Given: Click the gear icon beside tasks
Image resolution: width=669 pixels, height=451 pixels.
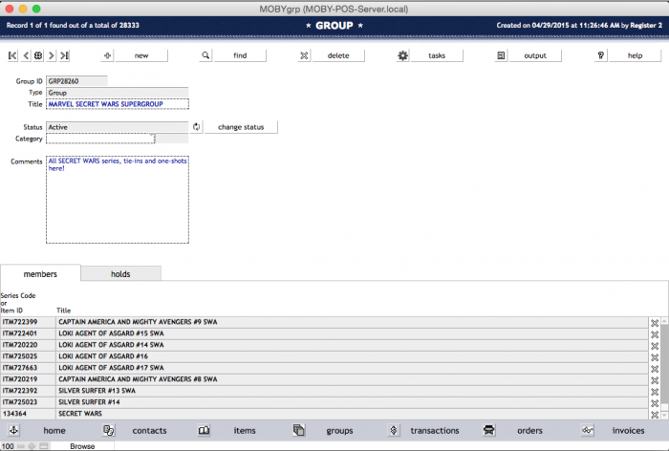Looking at the screenshot, I should pos(402,55).
